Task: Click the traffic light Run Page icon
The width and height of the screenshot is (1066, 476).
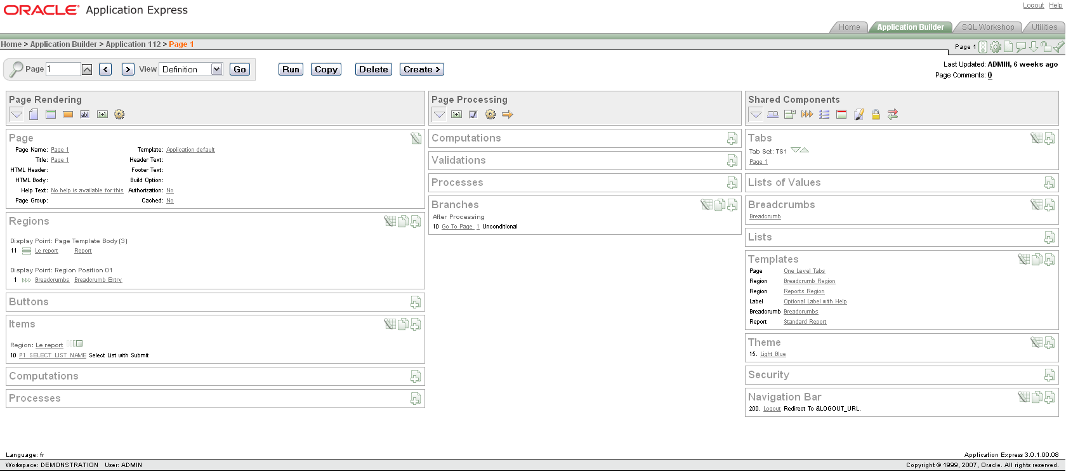Action: 983,47
